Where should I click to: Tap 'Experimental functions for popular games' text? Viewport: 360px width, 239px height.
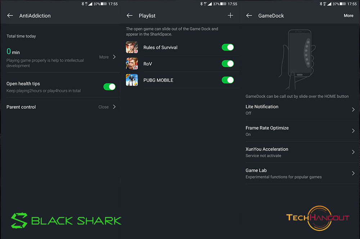coord(284,177)
